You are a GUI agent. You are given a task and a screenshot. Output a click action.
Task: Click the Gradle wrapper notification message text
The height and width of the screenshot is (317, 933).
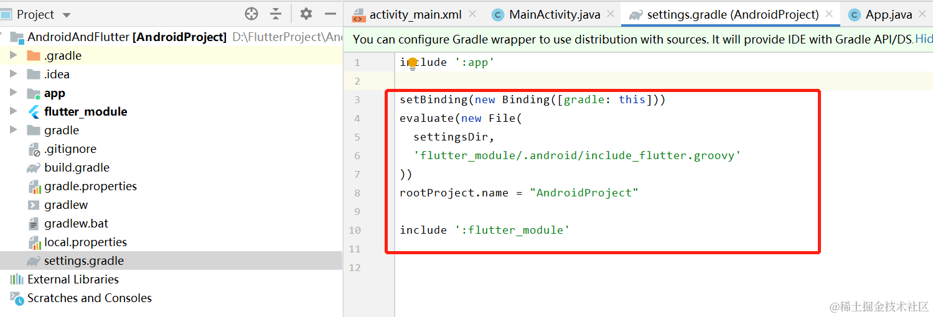633,39
